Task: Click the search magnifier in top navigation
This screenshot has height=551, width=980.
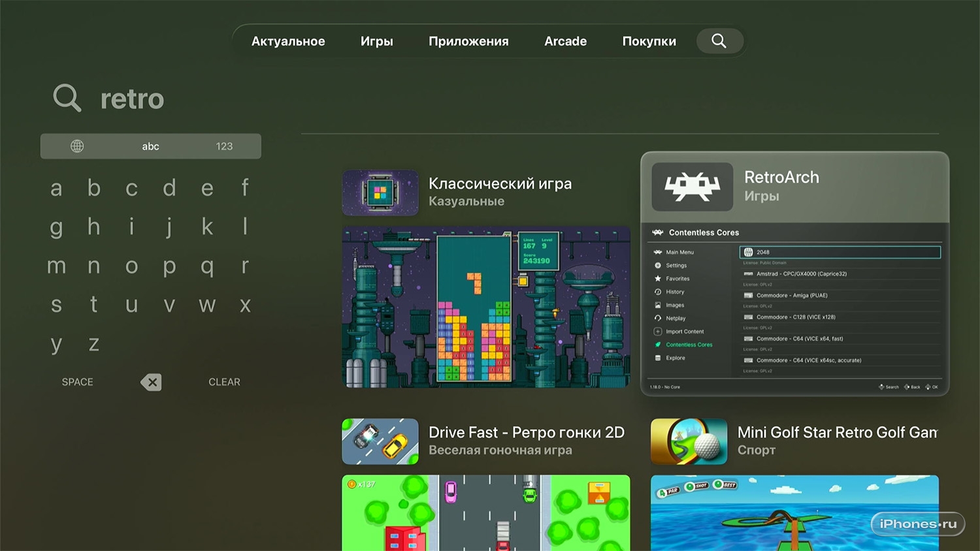Action: coord(719,41)
